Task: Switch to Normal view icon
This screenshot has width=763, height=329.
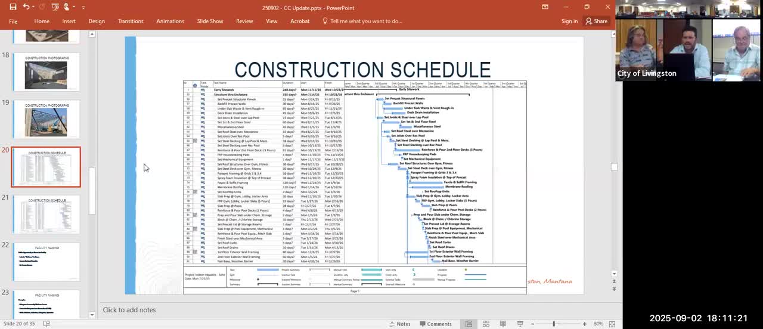Action: 469,324
